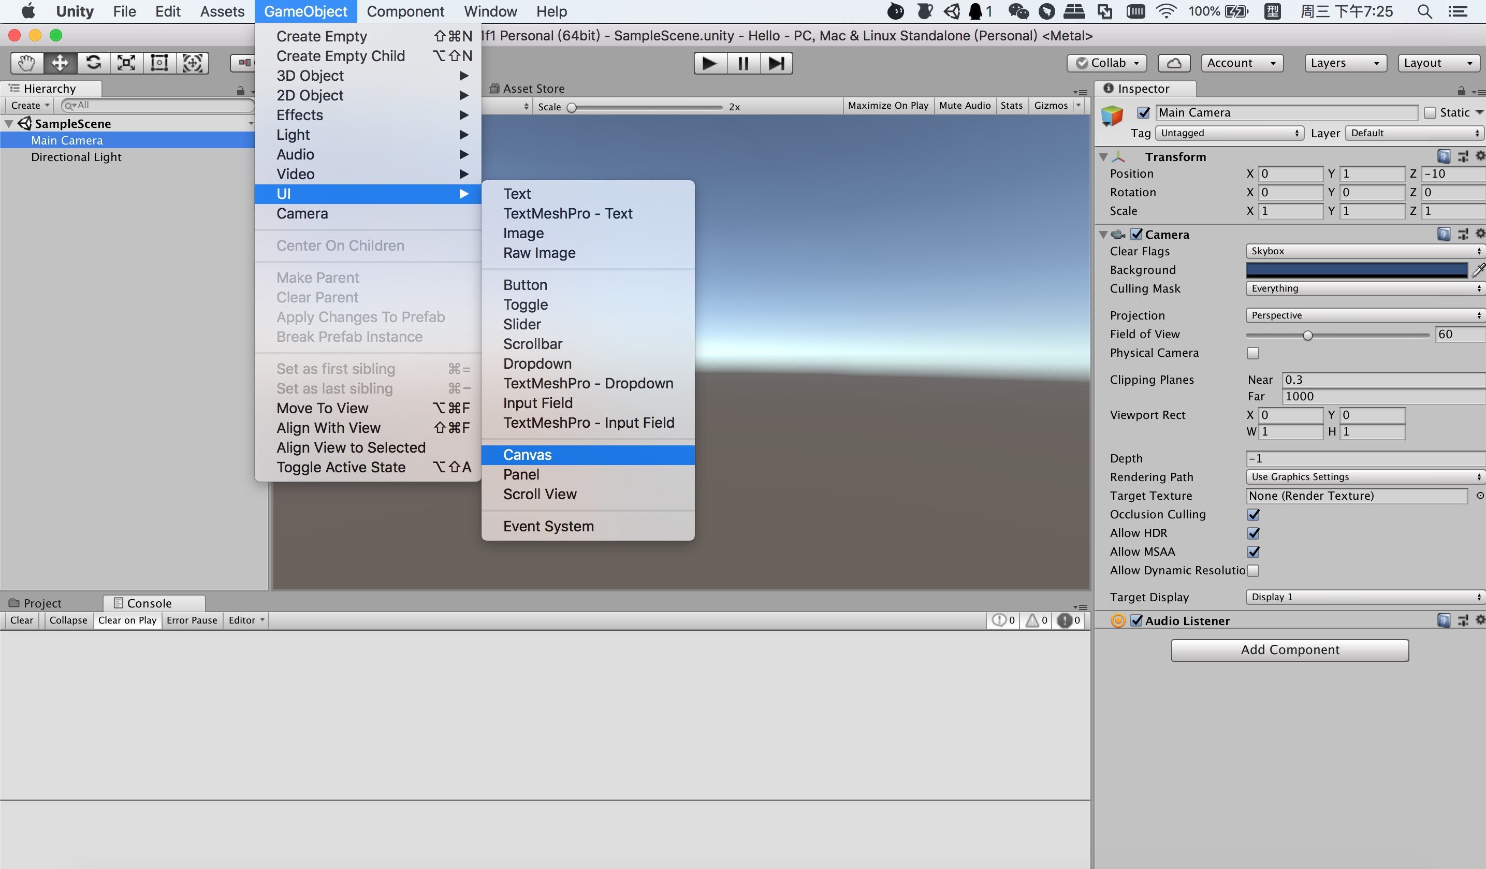Viewport: 1486px width, 869px height.
Task: Toggle Audio Listener component checkbox
Action: point(1137,620)
